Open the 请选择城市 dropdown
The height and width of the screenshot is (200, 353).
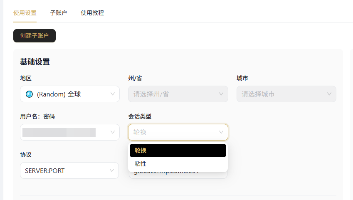pyautogui.click(x=286, y=94)
